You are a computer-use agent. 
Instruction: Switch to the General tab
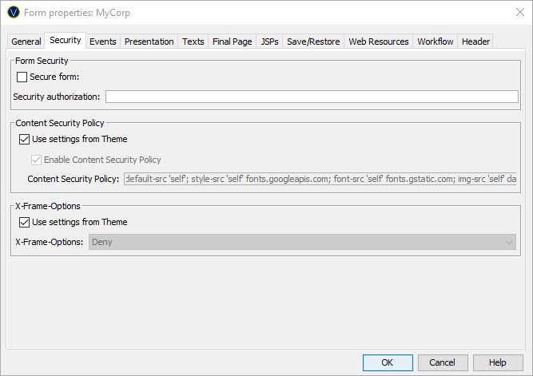(x=26, y=42)
